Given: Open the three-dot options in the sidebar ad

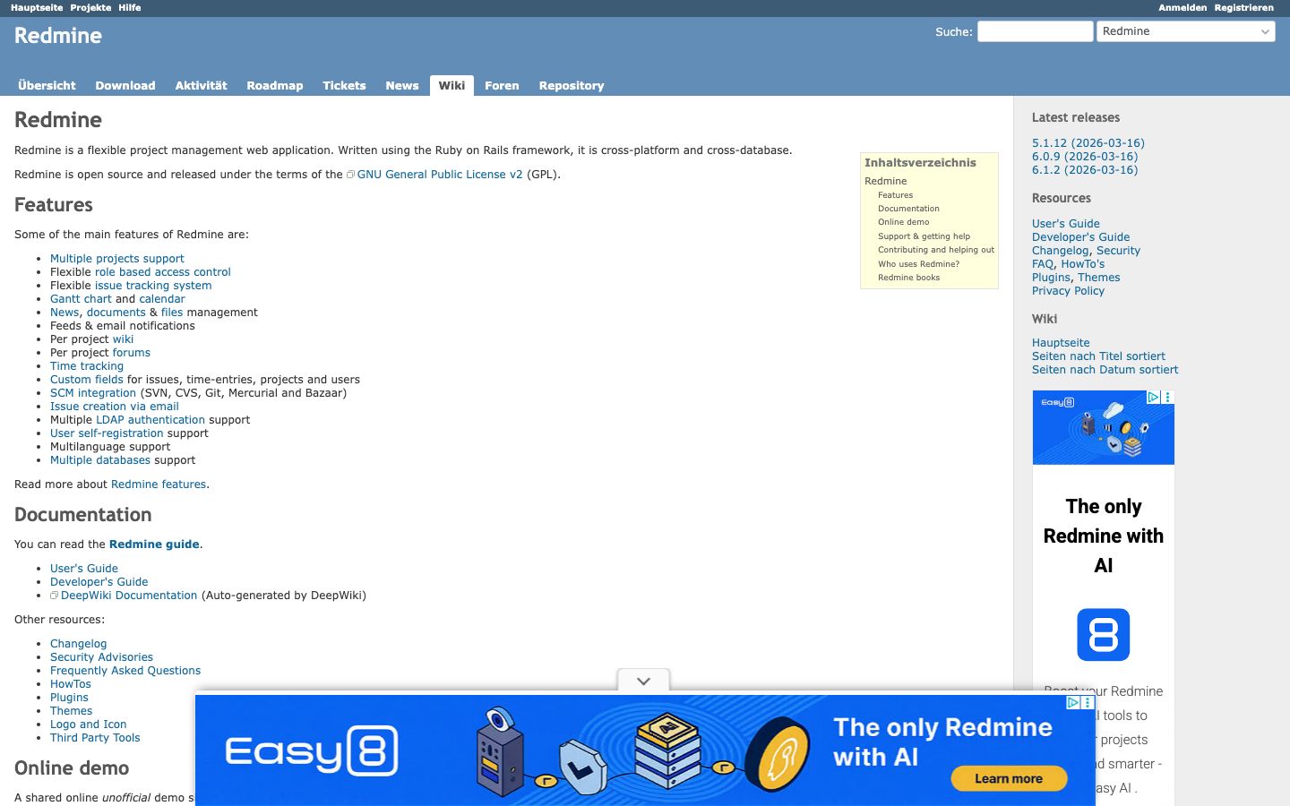Looking at the screenshot, I should (1167, 397).
